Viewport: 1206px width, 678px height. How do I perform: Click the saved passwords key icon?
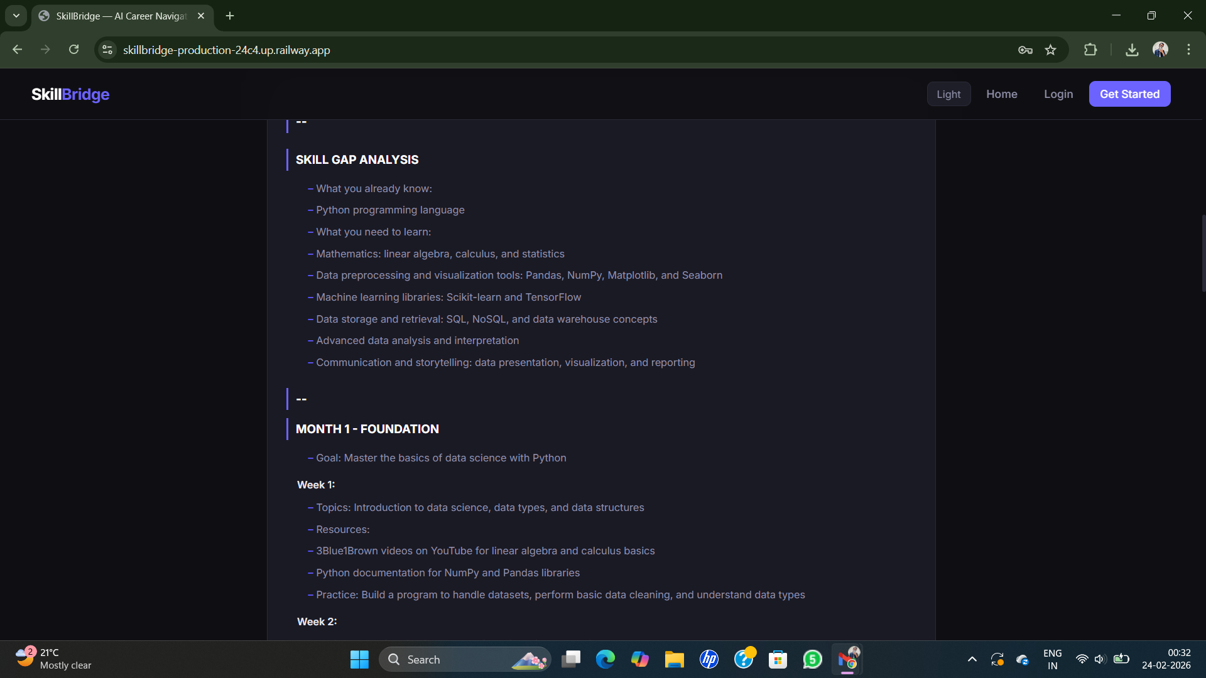(1026, 50)
